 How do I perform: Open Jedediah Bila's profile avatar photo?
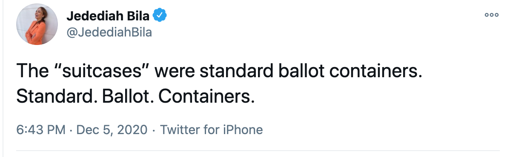pyautogui.click(x=37, y=24)
